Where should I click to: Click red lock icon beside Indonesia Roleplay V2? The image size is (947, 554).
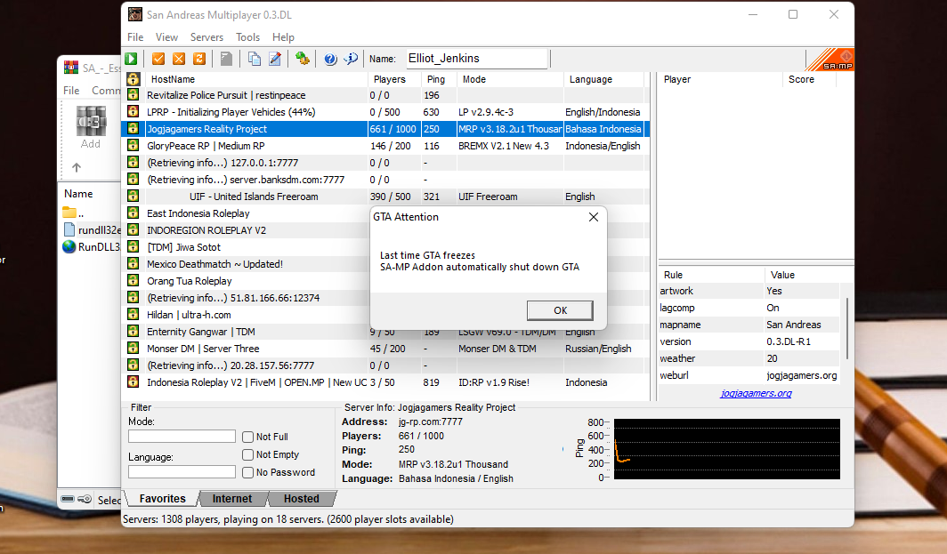(x=133, y=382)
